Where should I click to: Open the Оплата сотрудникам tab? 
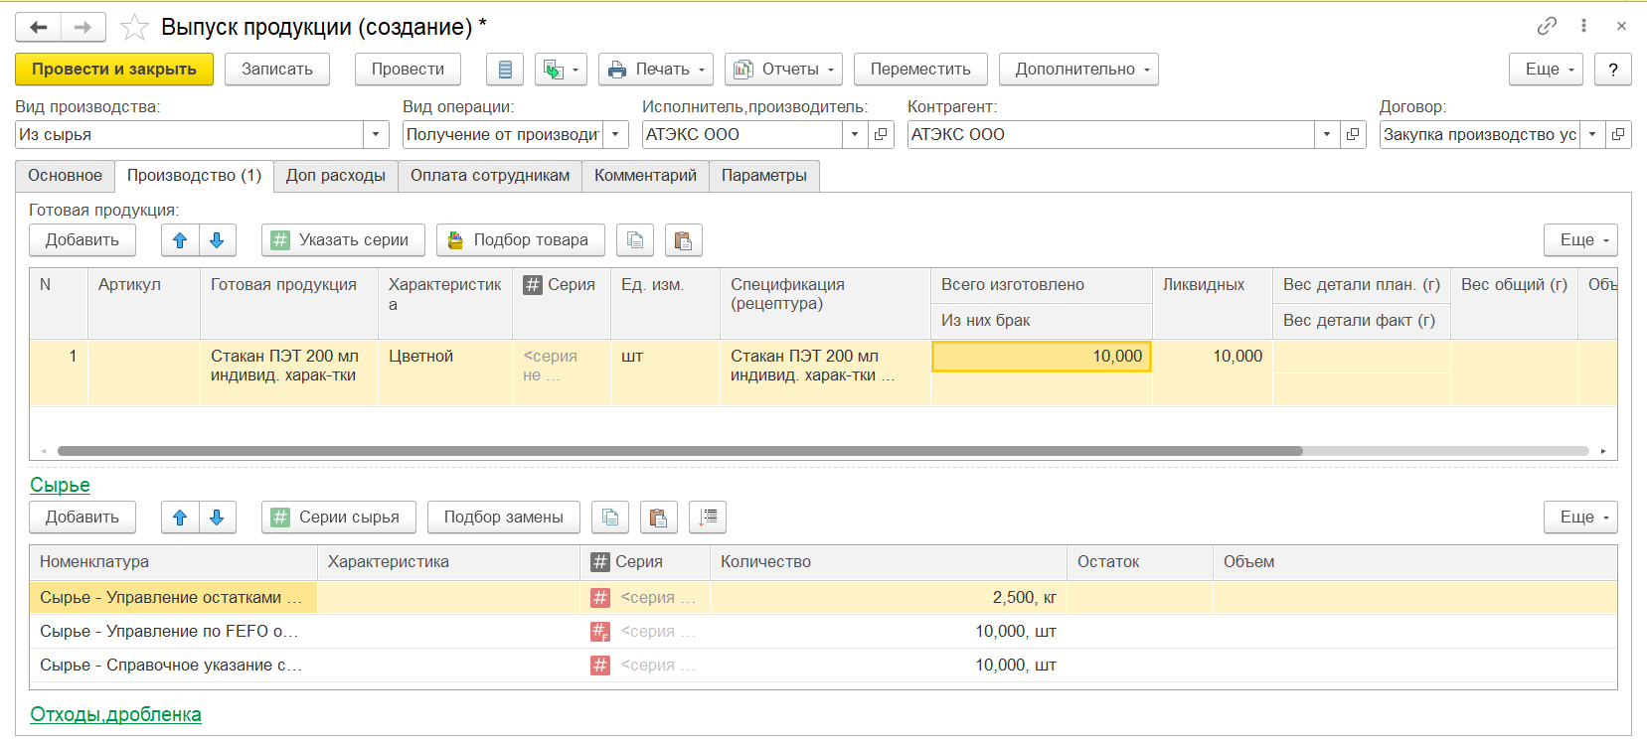[x=490, y=176]
